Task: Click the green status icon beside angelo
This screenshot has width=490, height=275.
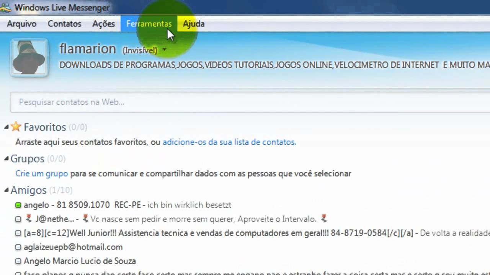Action: point(18,205)
